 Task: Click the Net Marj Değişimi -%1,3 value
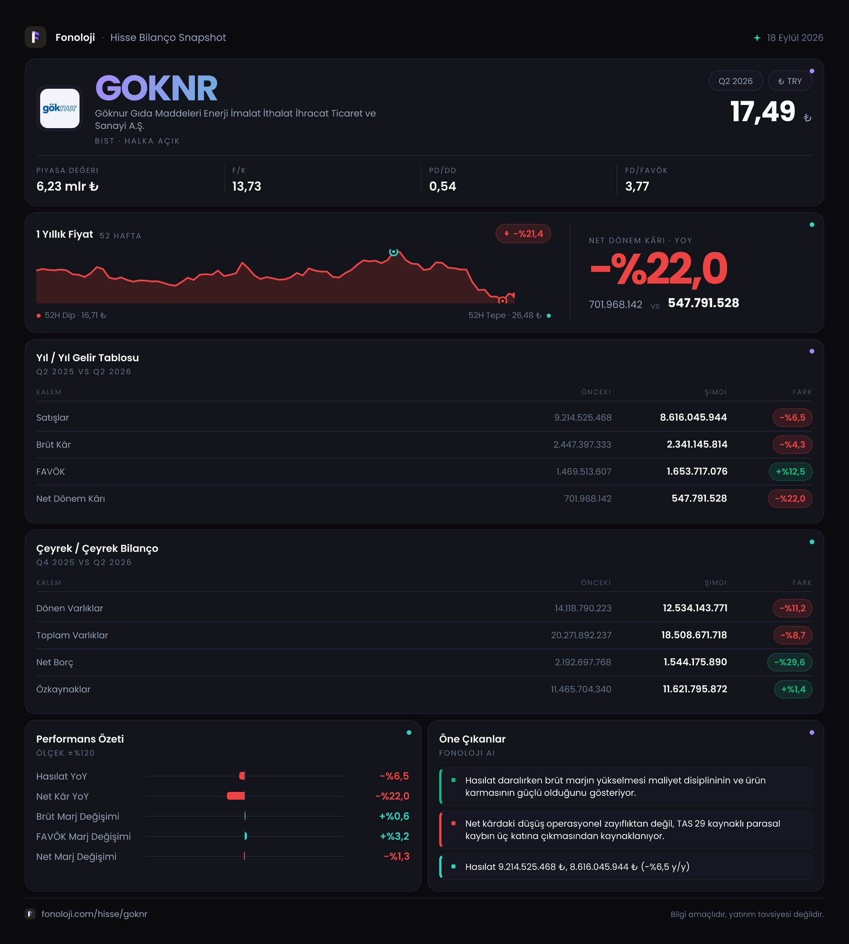pyautogui.click(x=396, y=856)
